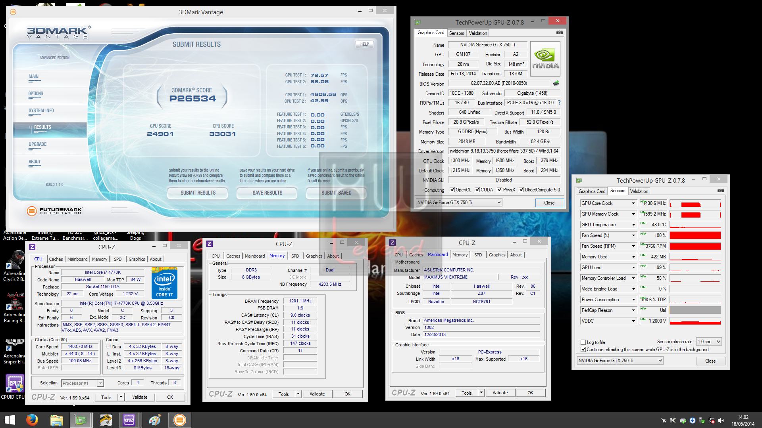
Task: Click Validate in CPU-Z Mainboard window
Action: [500, 393]
